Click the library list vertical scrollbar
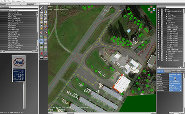This screenshot has width=185, height=114. [x=38, y=31]
